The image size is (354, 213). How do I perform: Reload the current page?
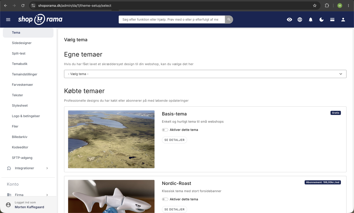coord(23,5)
